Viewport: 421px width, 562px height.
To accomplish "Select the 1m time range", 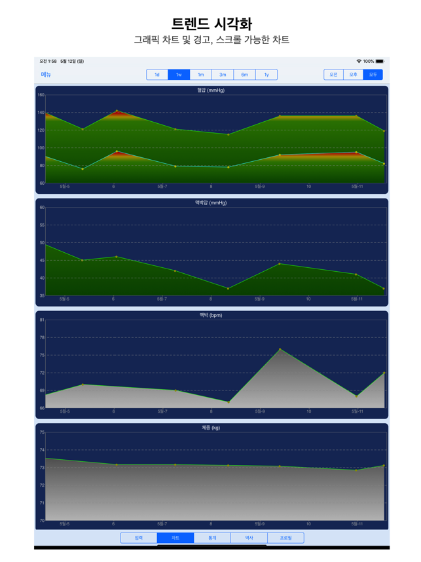I will coord(201,75).
